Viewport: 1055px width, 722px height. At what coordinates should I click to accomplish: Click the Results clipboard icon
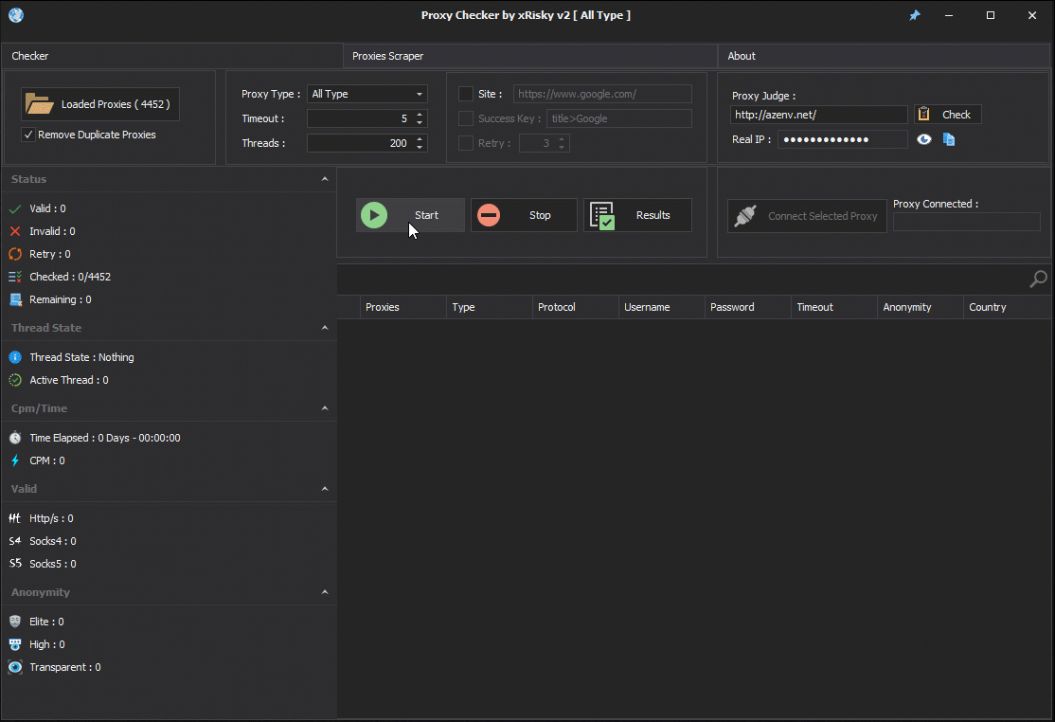[603, 215]
